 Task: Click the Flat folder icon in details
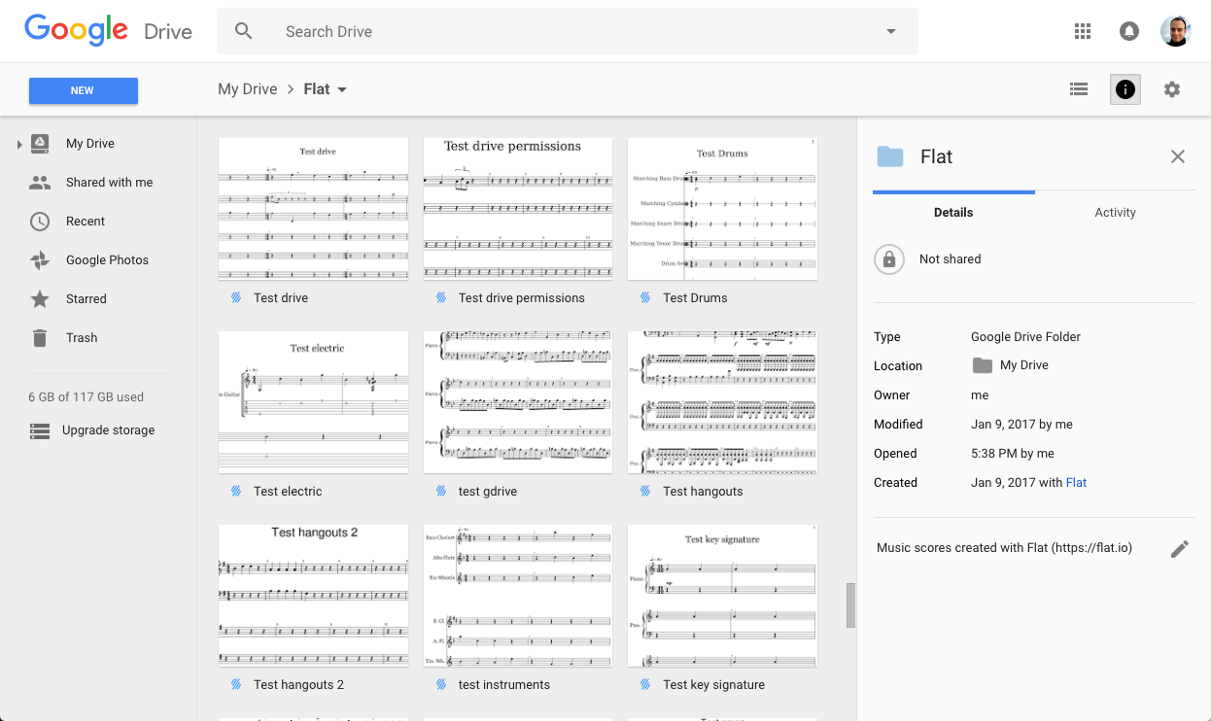(890, 156)
